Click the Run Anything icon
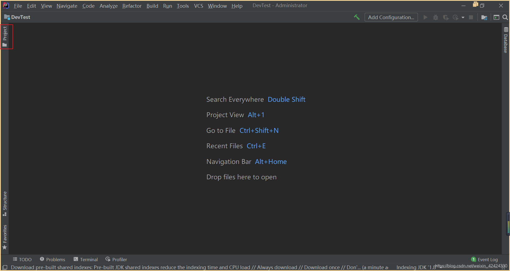510x271 pixels. click(496, 17)
